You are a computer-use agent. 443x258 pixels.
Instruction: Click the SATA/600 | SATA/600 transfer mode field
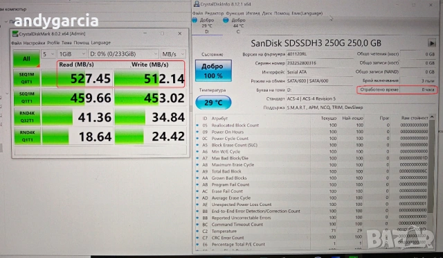320,80
